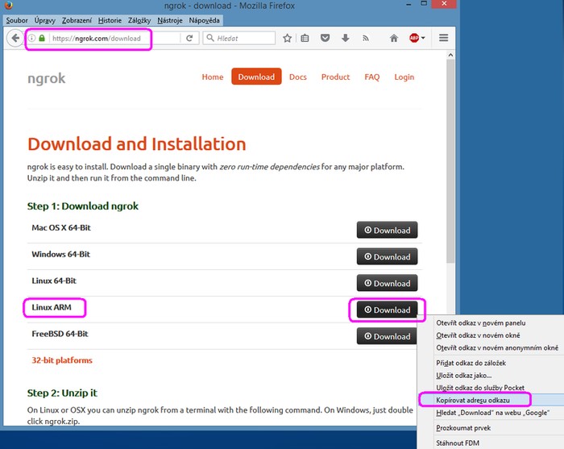Choose Otevřít odkaz v novém panelu
This screenshot has height=449, width=564.
[491, 323]
